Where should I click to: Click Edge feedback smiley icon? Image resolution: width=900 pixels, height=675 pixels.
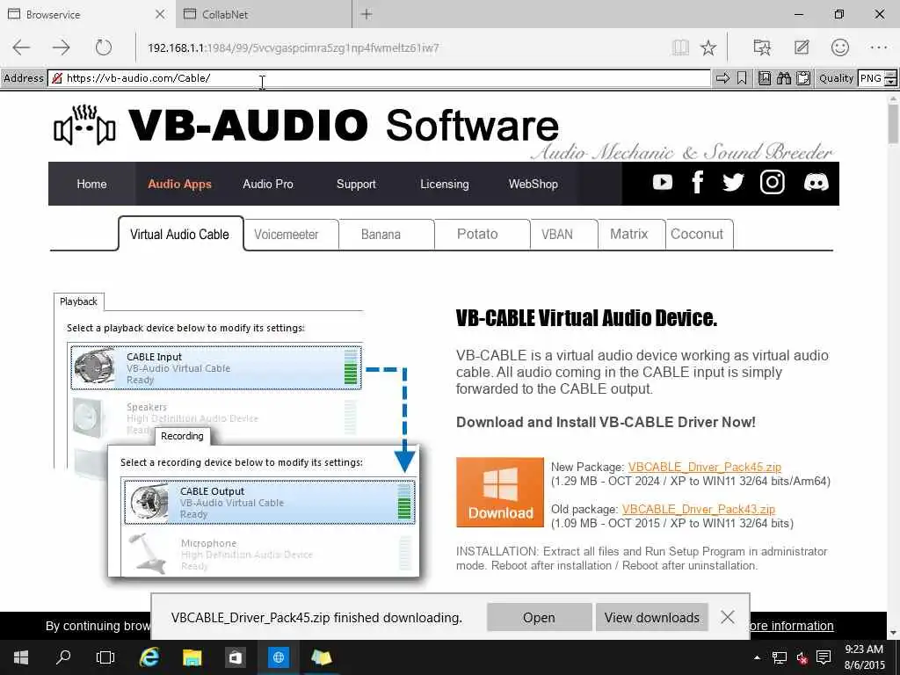tap(839, 47)
